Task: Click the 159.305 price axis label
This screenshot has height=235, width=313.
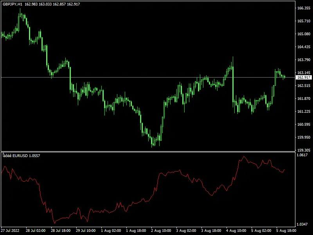Action: [304, 150]
